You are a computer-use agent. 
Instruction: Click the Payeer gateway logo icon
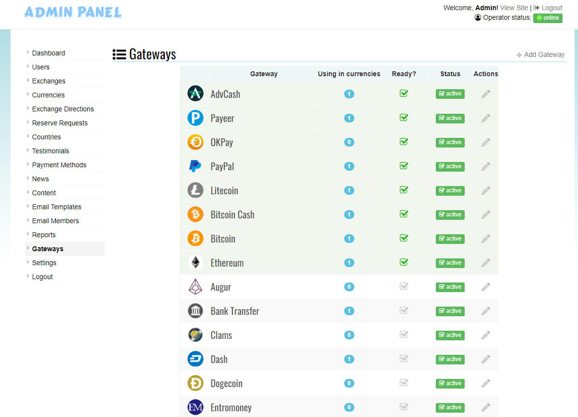click(x=195, y=118)
